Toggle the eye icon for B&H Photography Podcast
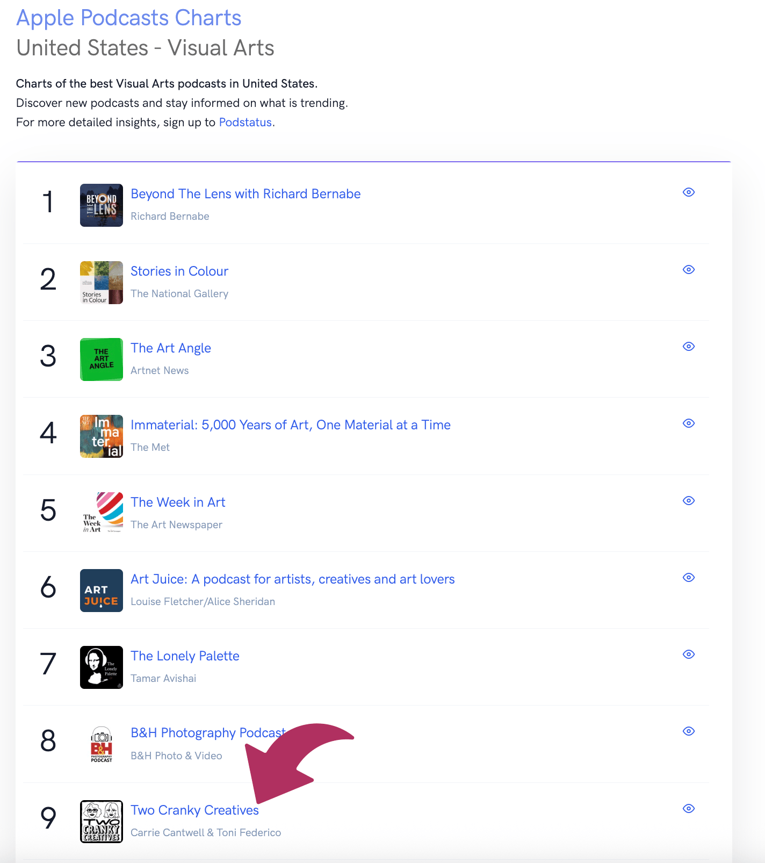Image resolution: width=765 pixels, height=863 pixels. 689,731
